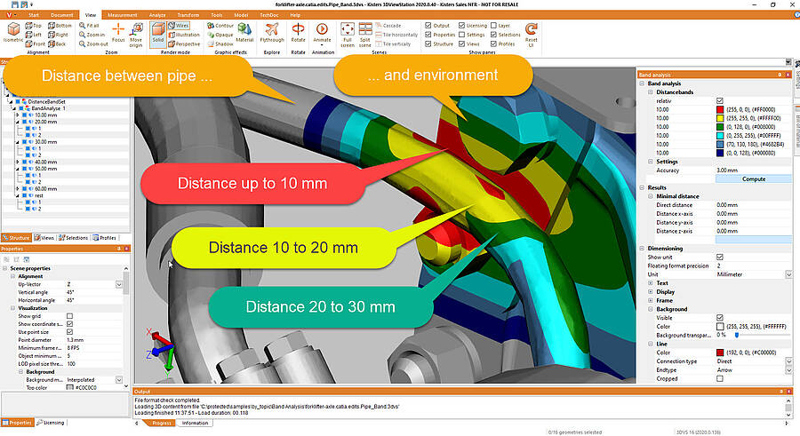Start Flythrough explore mode

272,33
